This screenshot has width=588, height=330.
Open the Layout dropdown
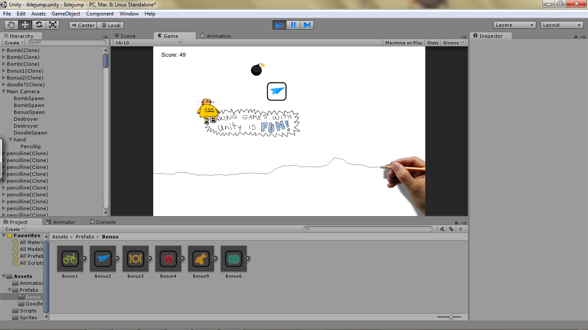click(562, 25)
